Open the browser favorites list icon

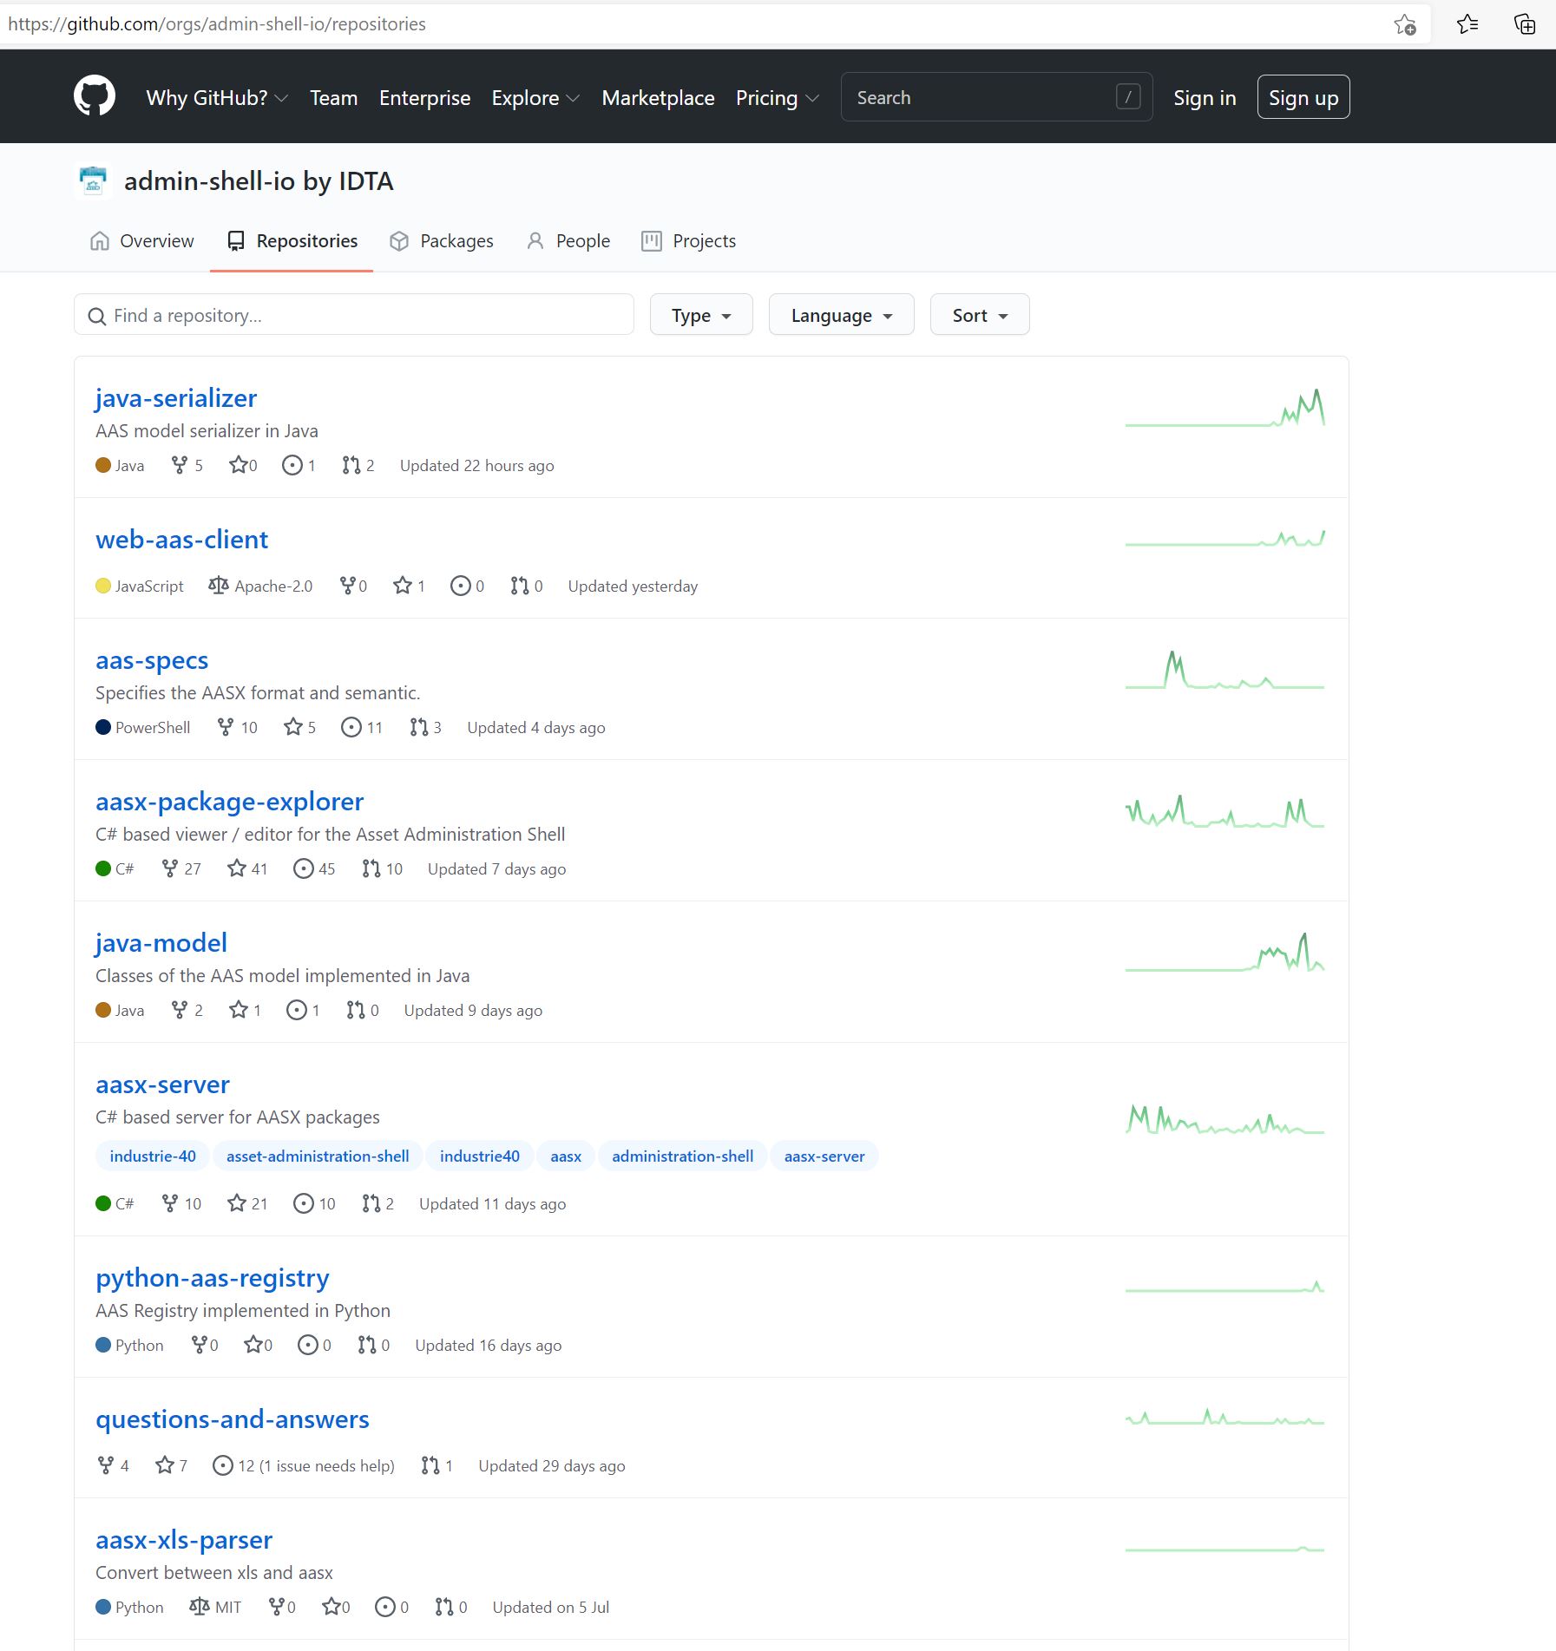coord(1467,24)
